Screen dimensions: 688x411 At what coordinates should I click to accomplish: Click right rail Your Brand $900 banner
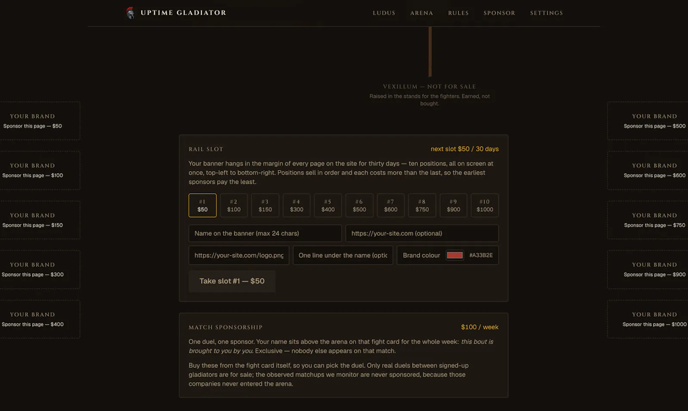(x=648, y=270)
